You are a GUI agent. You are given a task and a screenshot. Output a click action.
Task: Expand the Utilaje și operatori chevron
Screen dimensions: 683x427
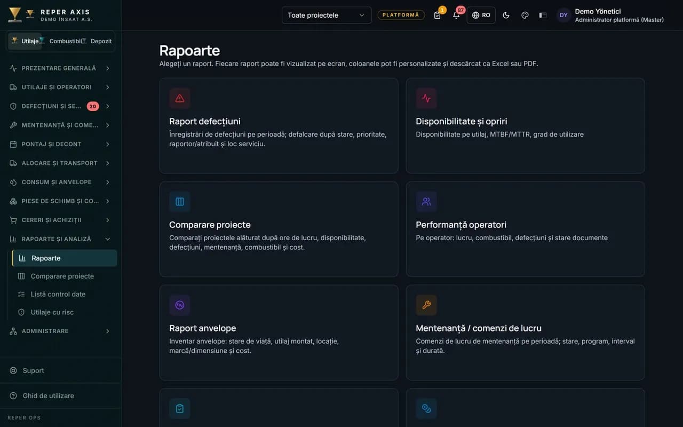108,87
